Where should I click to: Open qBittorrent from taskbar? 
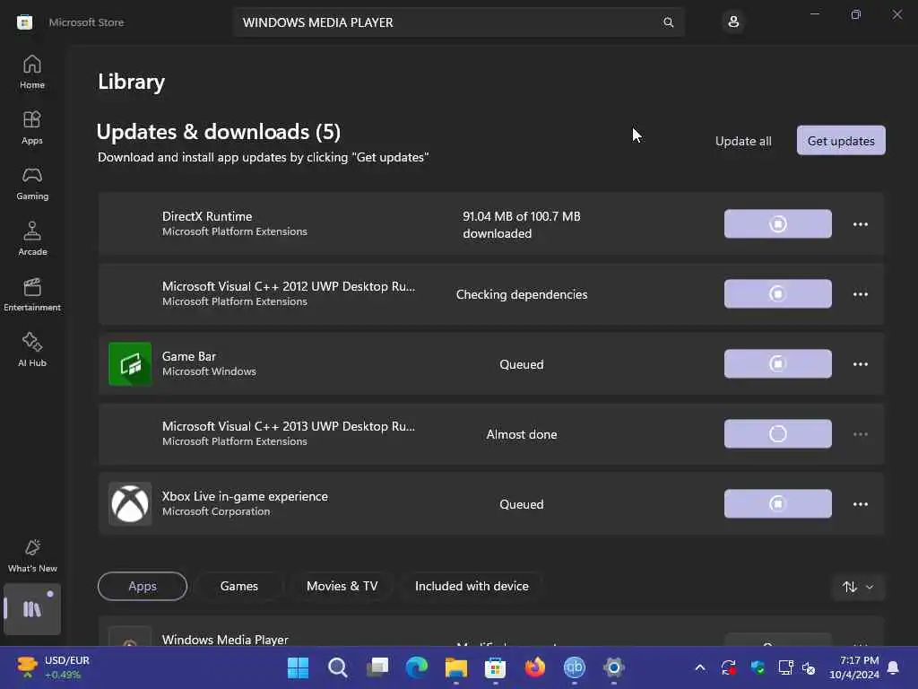point(575,667)
